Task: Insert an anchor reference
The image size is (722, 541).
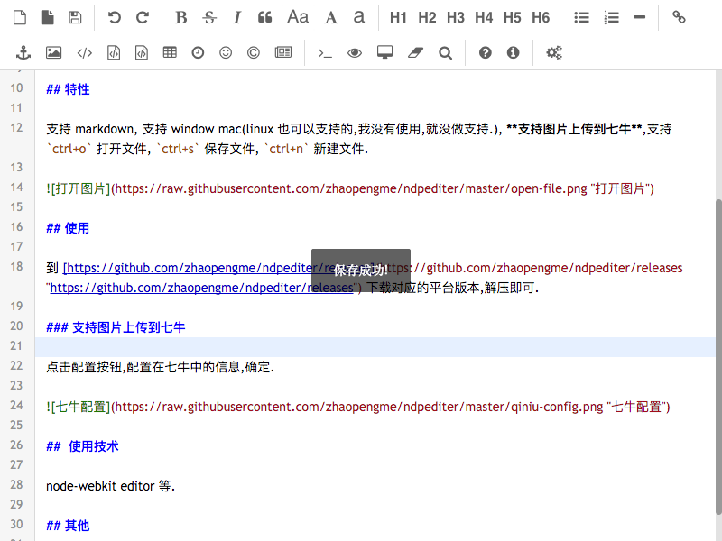Action: point(23,53)
